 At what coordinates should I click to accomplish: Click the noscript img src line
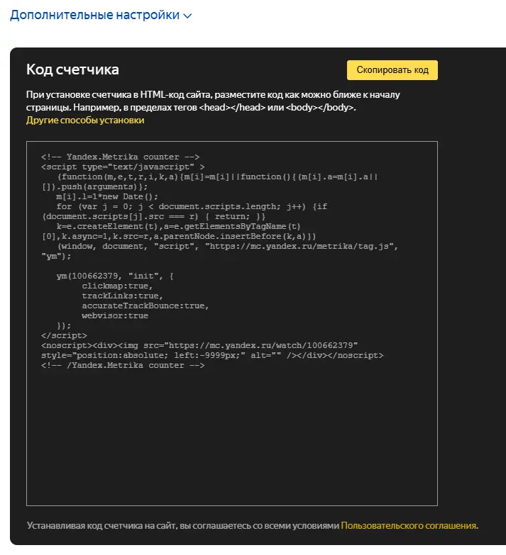pos(199,345)
